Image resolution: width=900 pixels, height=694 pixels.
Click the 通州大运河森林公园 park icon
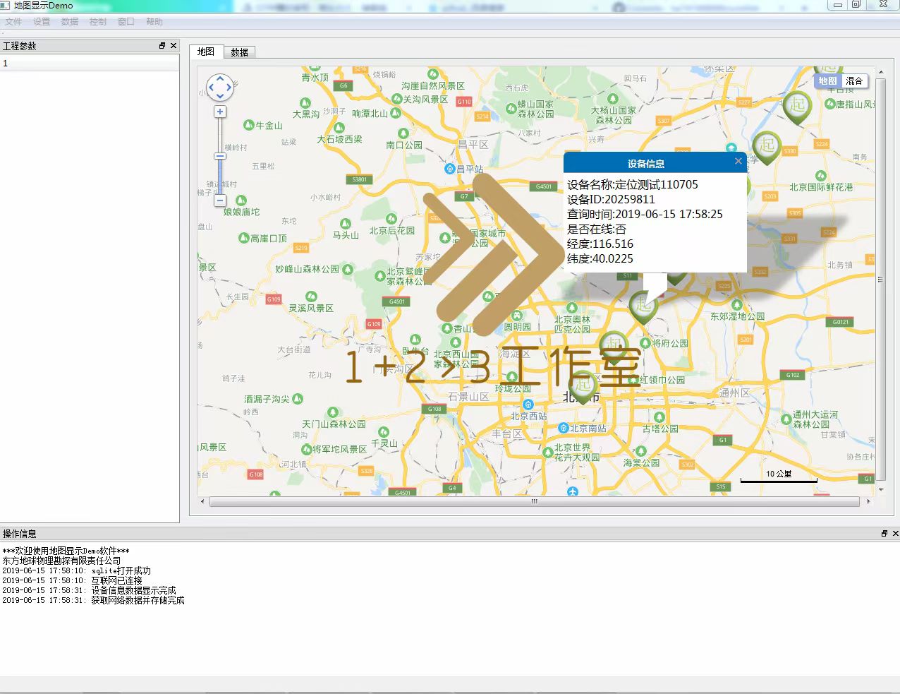(786, 419)
